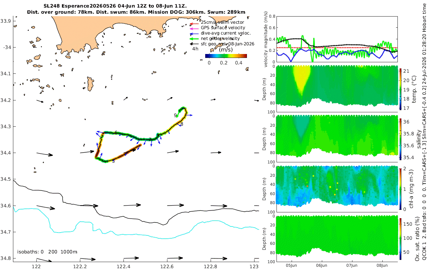Click the '05Jun' date tick label

(x=291, y=266)
